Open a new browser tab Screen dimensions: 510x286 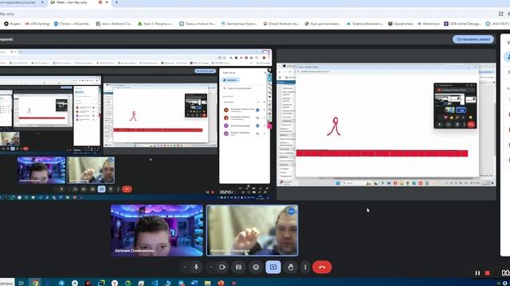tap(116, 2)
